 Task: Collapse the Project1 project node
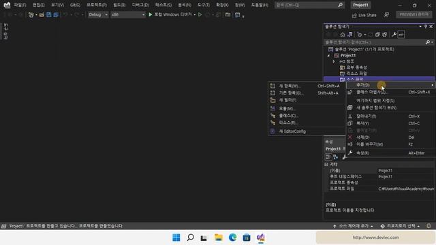pyautogui.click(x=328, y=55)
